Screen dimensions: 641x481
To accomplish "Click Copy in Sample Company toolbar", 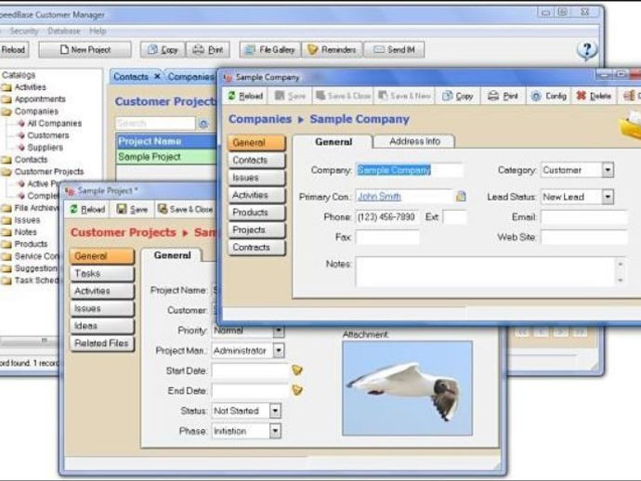I will tap(457, 96).
